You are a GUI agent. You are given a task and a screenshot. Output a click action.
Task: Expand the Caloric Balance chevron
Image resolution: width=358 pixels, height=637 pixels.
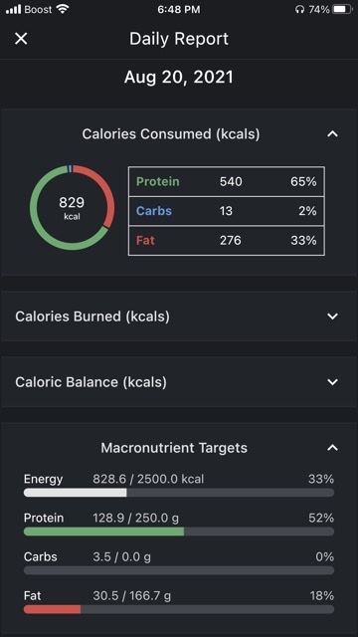[x=332, y=382]
